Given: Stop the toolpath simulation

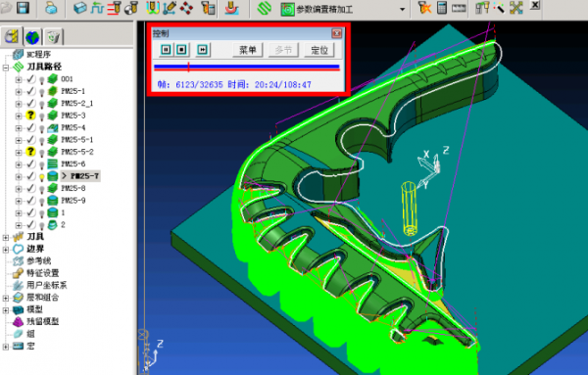Looking at the screenshot, I should (x=182, y=50).
